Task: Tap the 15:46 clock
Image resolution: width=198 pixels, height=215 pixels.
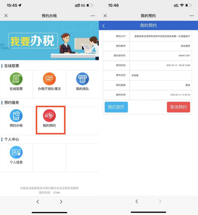Action: coord(113,5)
